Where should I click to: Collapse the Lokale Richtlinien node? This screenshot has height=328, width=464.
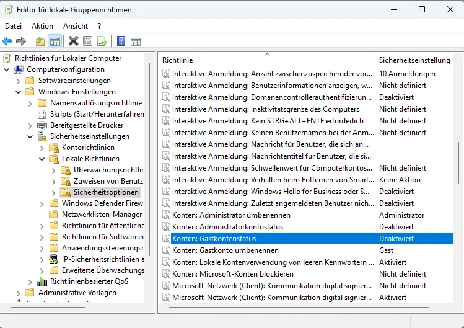[x=42, y=159]
